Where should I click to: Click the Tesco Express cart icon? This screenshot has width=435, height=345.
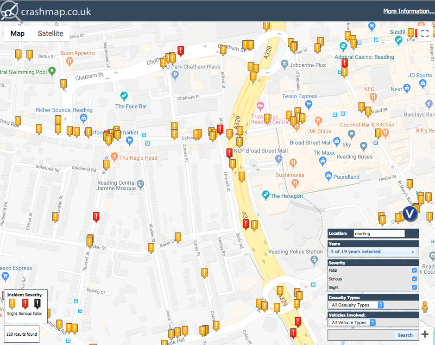[x=309, y=105]
